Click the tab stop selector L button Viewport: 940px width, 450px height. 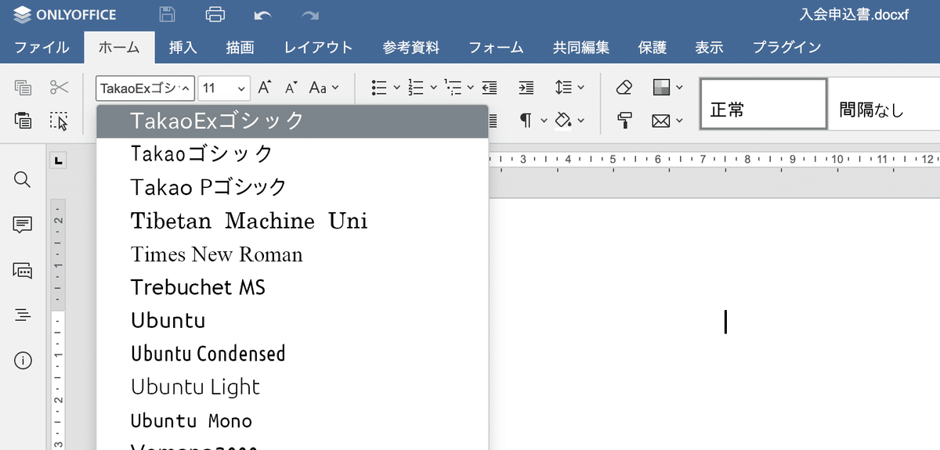[x=59, y=162]
